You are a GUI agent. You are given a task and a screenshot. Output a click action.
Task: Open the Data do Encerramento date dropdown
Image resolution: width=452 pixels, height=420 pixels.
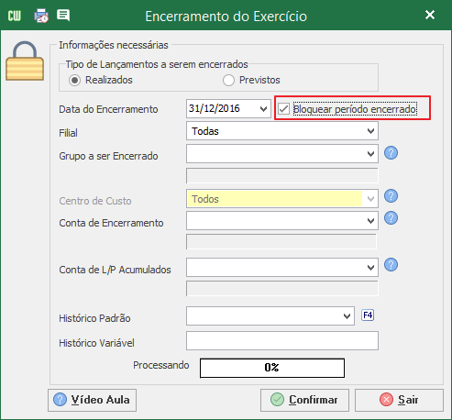coord(263,109)
